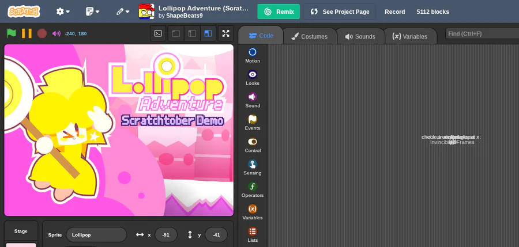Open the File menu dropdown

pyautogui.click(x=92, y=12)
